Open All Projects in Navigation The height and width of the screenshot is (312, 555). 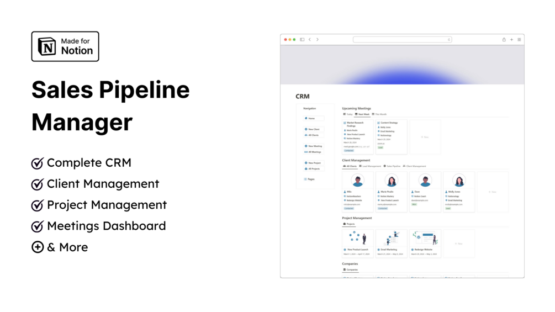click(x=314, y=169)
